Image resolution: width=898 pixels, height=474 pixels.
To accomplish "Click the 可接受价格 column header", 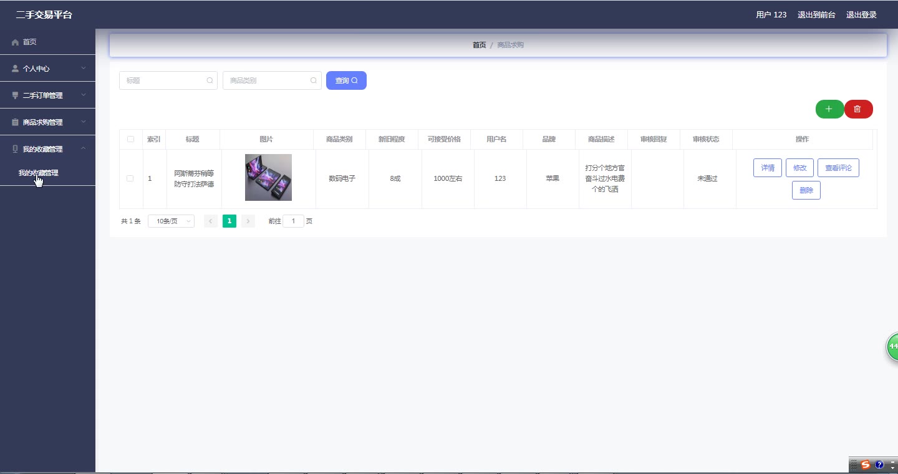I will click(444, 139).
